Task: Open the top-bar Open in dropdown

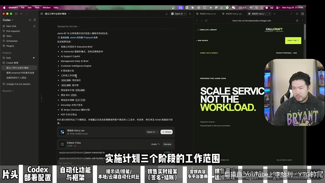Action: [x=178, y=14]
